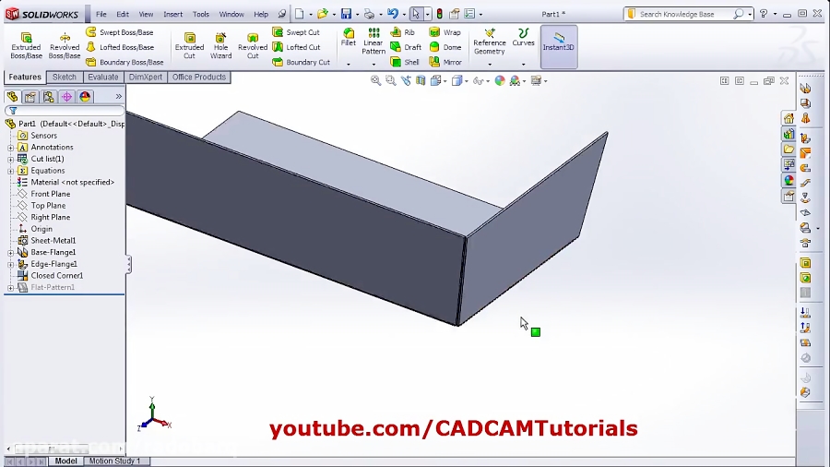This screenshot has width=830, height=467.
Task: Click the Search Knowledge Base field
Action: 685,14
